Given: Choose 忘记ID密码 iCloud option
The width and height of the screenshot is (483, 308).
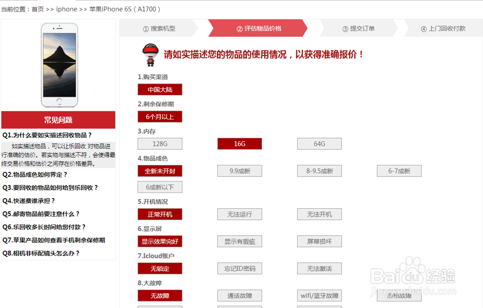Looking at the screenshot, I should pos(240,268).
